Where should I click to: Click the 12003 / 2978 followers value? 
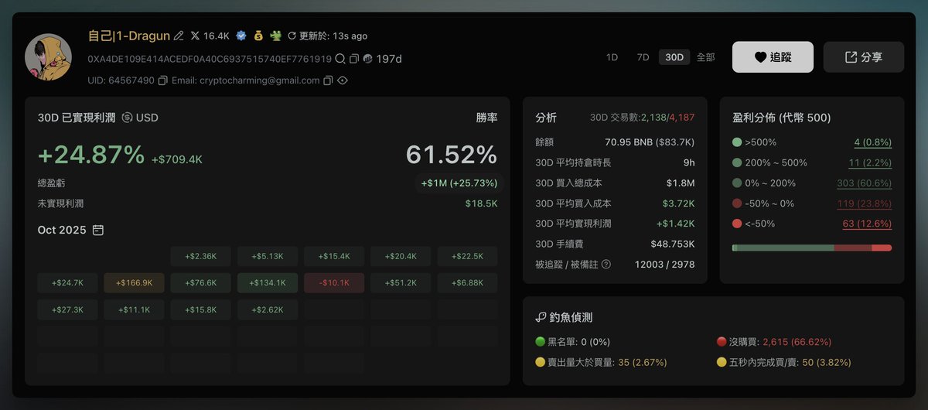click(x=664, y=265)
